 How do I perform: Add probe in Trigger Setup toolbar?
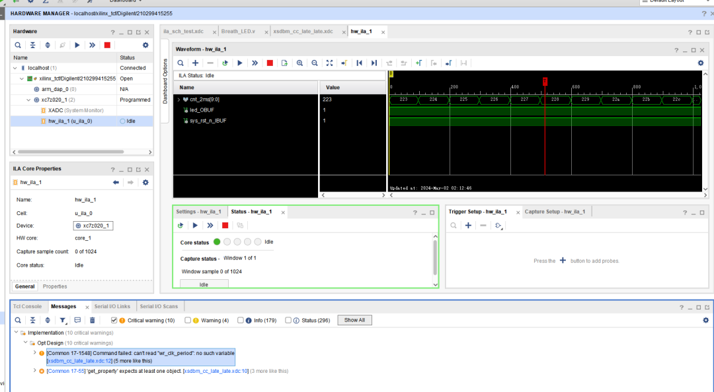coord(468,226)
